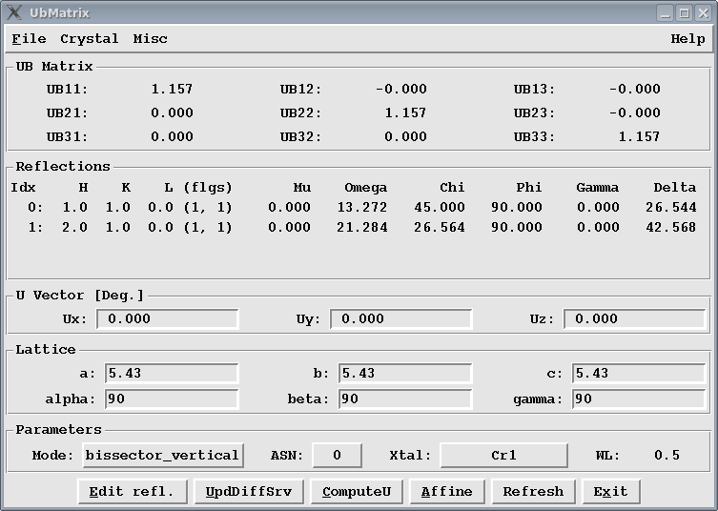
Task: Focus the Uy input field
Action: [x=400, y=318]
